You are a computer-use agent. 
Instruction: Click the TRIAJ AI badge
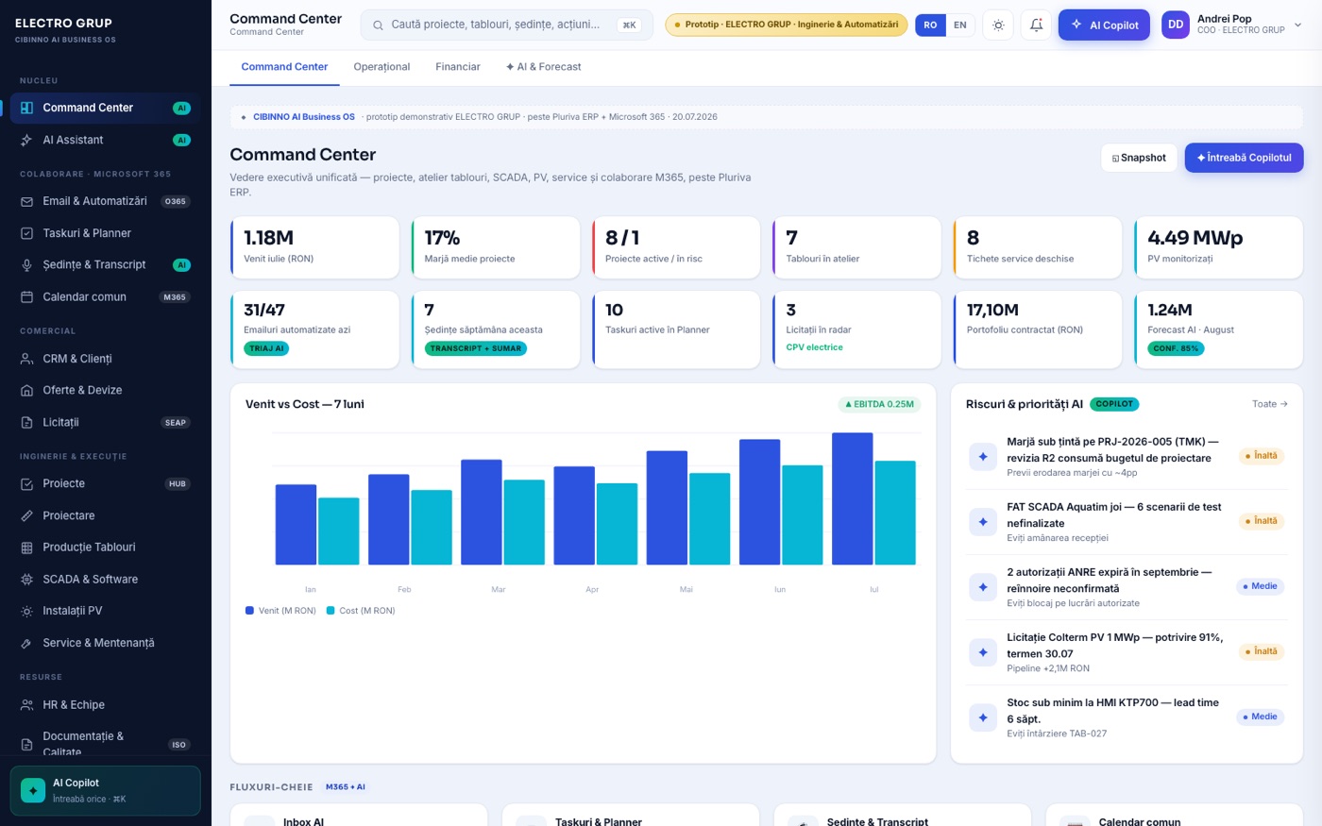pyautogui.click(x=266, y=348)
